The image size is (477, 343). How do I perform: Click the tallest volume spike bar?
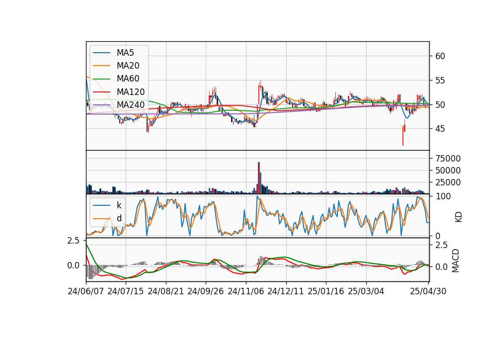(x=259, y=178)
